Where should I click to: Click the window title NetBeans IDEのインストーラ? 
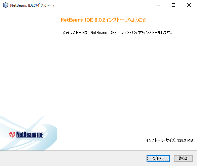point(32,5)
